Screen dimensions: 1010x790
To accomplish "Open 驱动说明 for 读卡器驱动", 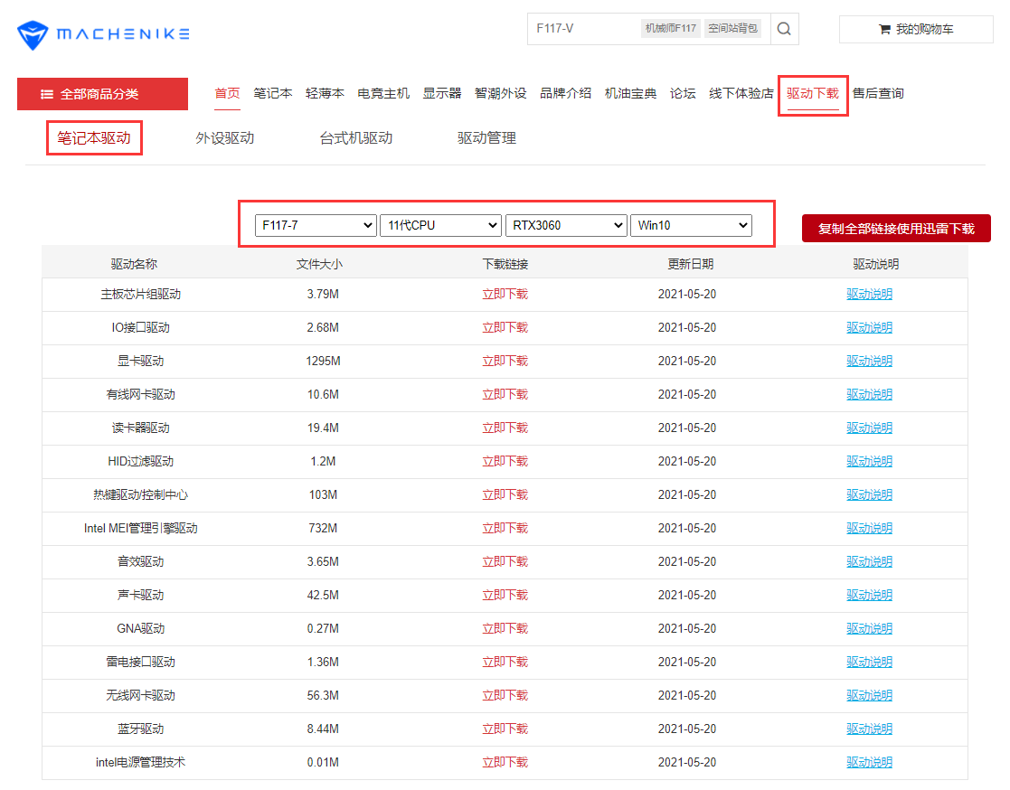I will tap(869, 428).
